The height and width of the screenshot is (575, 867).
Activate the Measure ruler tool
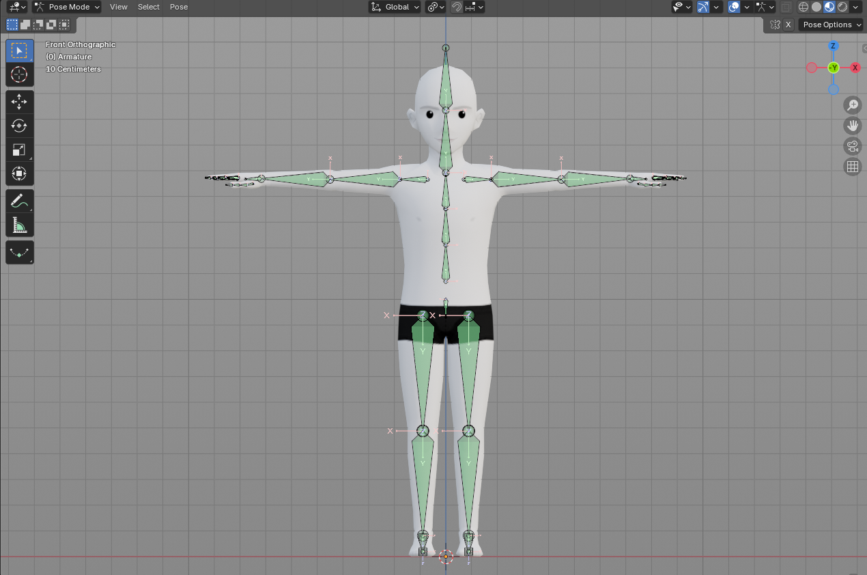pos(19,225)
